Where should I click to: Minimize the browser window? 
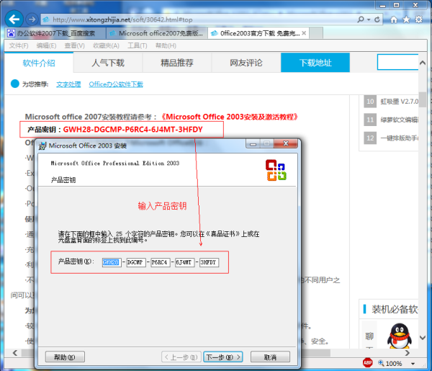[x=382, y=5]
